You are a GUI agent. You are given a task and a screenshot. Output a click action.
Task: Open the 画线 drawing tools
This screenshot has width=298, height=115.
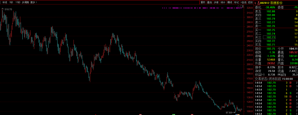click(230, 2)
